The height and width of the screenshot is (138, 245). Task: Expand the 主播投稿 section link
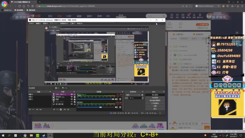point(179,34)
